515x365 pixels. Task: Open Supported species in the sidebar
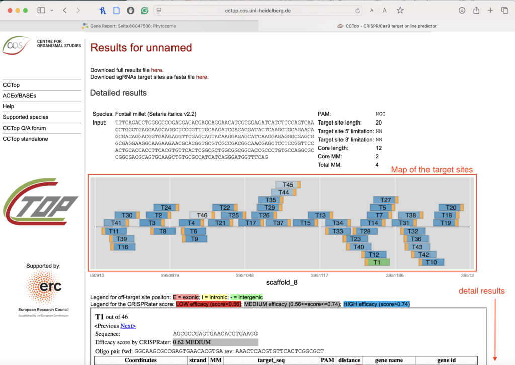[25, 117]
